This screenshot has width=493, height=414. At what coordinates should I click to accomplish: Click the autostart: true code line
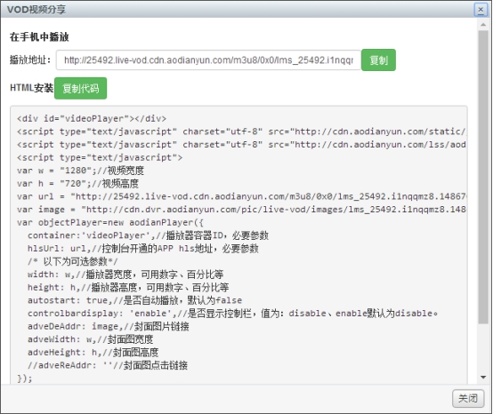(x=134, y=300)
